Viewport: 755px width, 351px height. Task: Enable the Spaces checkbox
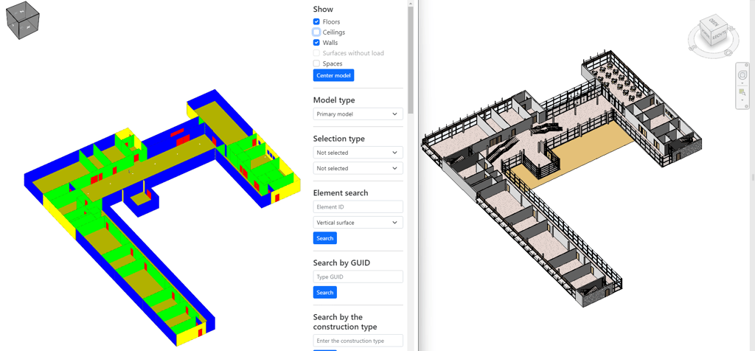(316, 63)
